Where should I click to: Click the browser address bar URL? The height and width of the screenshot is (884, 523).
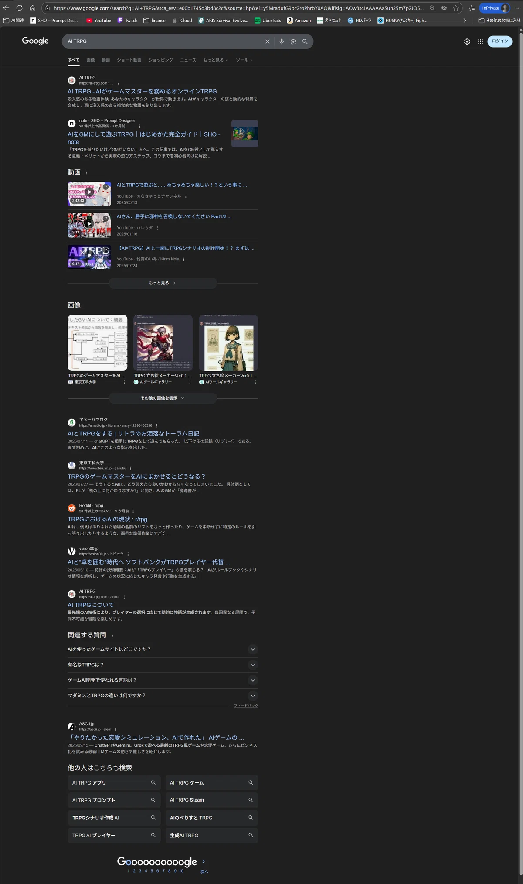click(x=238, y=8)
